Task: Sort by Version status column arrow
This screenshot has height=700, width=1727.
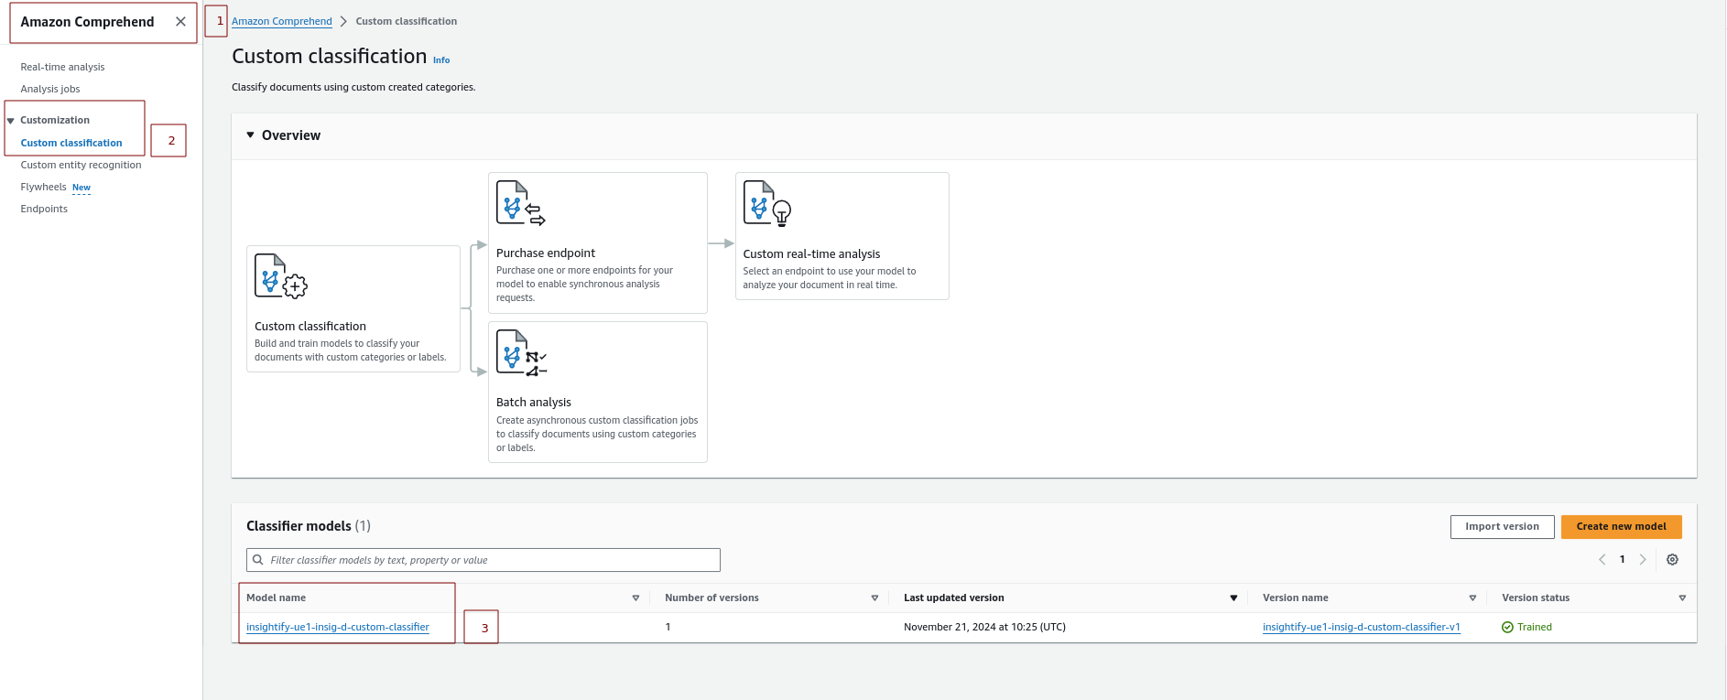Action: (1682, 598)
